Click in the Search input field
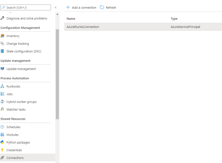Image resolution: width=222 pixels, height=163 pixels. click(x=27, y=7)
